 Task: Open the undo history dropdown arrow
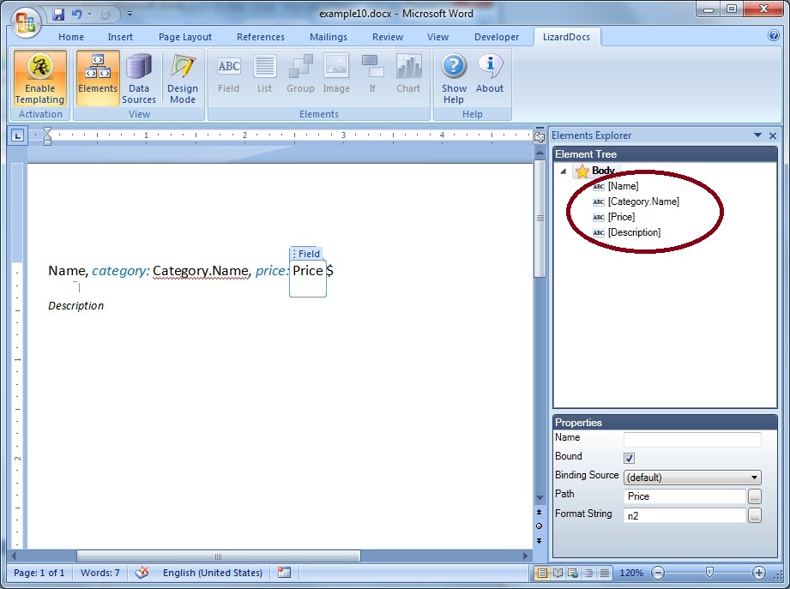pyautogui.click(x=90, y=14)
